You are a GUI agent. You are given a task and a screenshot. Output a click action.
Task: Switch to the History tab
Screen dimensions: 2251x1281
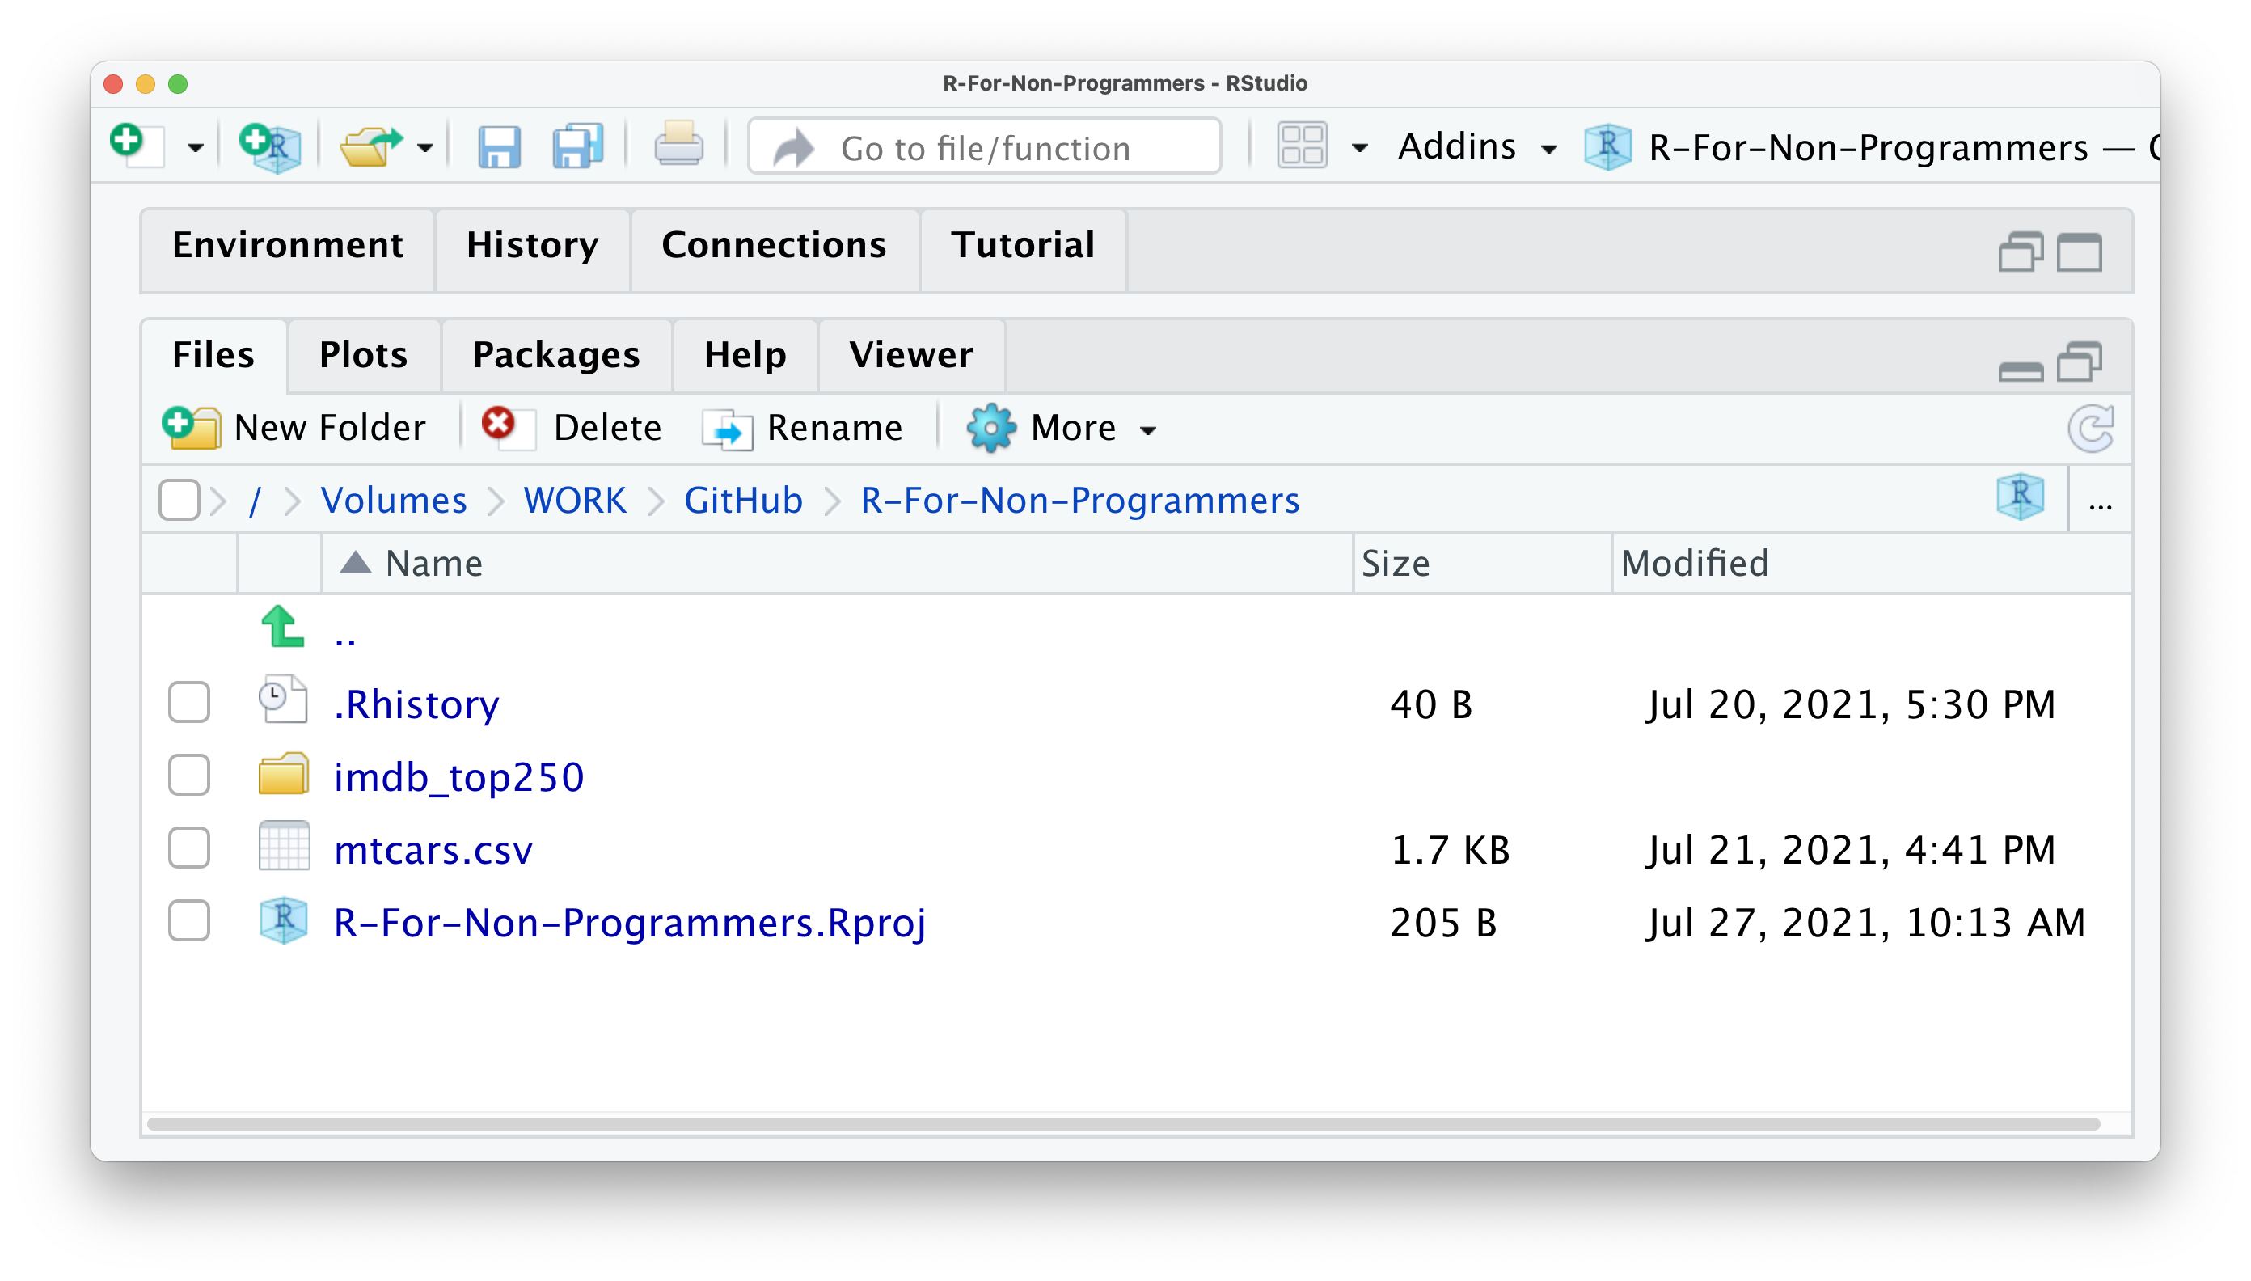point(532,246)
